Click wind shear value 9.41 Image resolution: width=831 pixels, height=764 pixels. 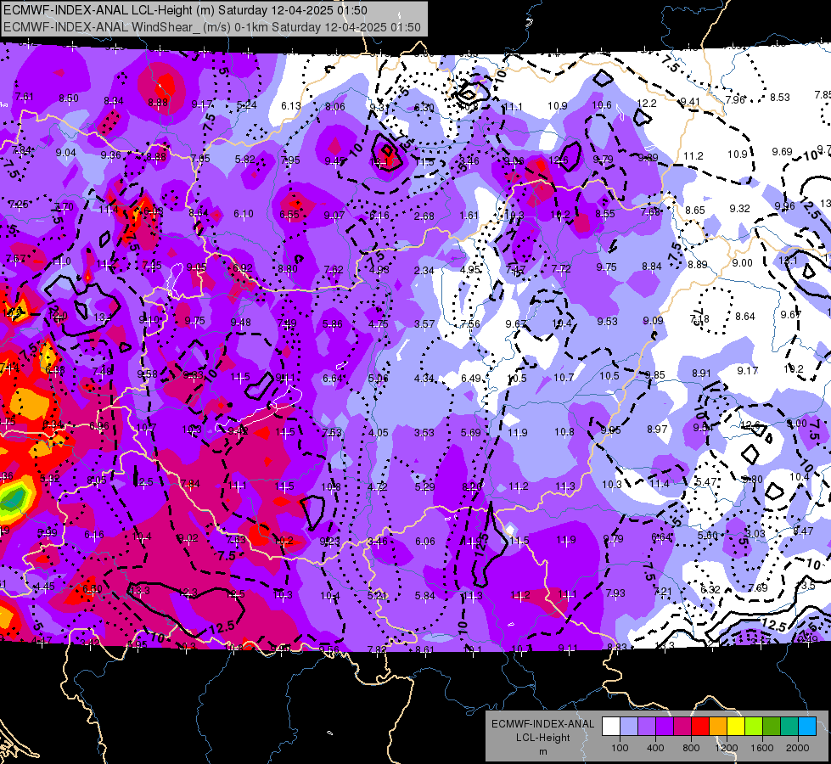tap(690, 101)
